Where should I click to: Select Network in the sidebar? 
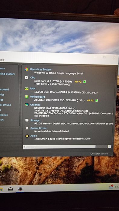point(2,120)
